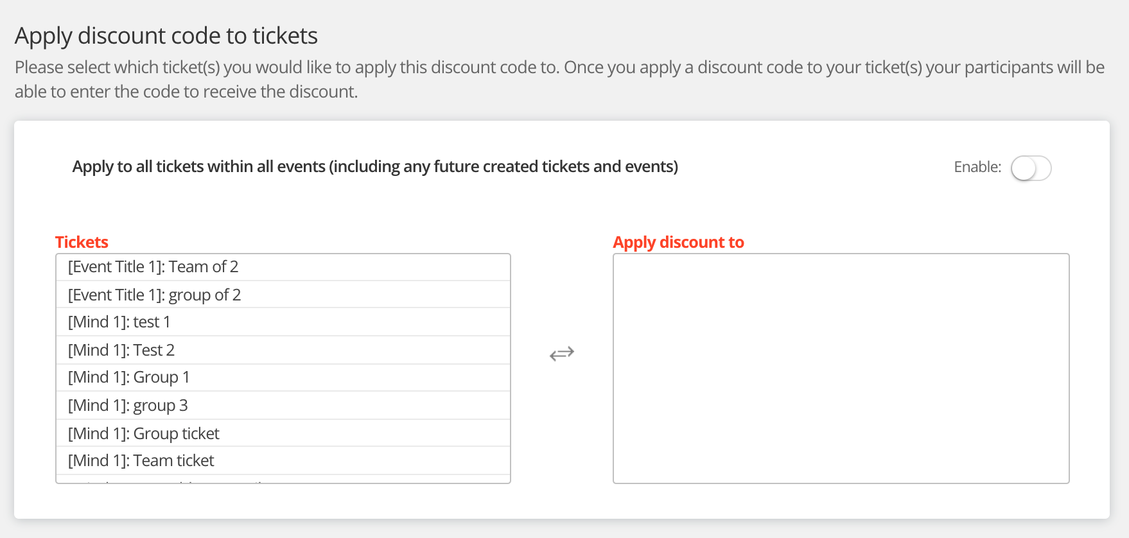Click the "Apply discount to" red heading
The width and height of the screenshot is (1129, 538).
(x=678, y=242)
